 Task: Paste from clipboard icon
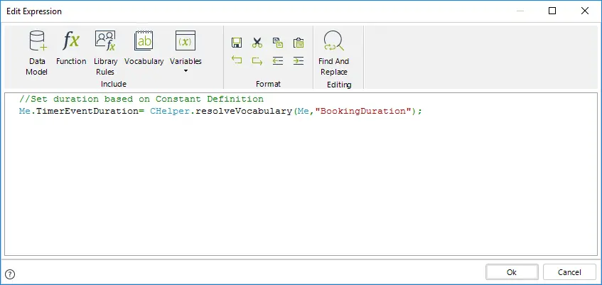[x=299, y=43]
